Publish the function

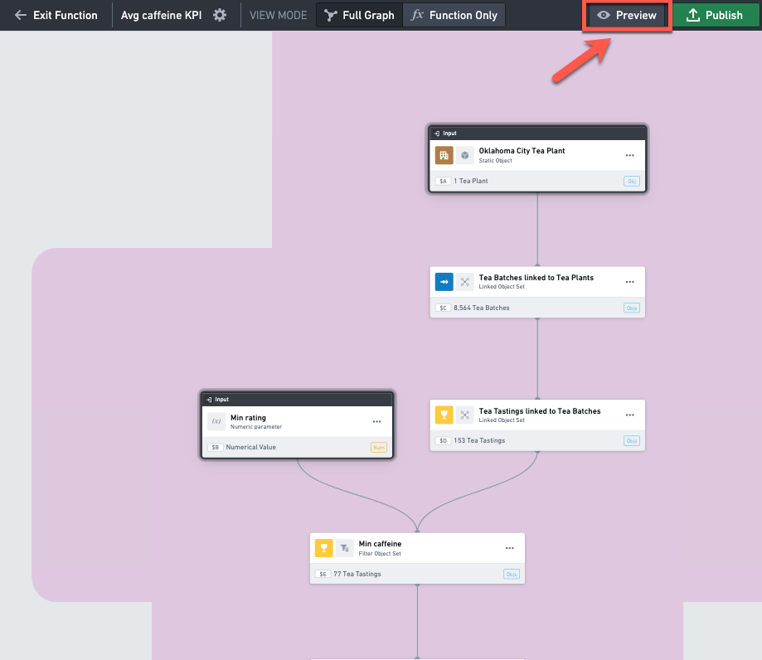click(716, 15)
